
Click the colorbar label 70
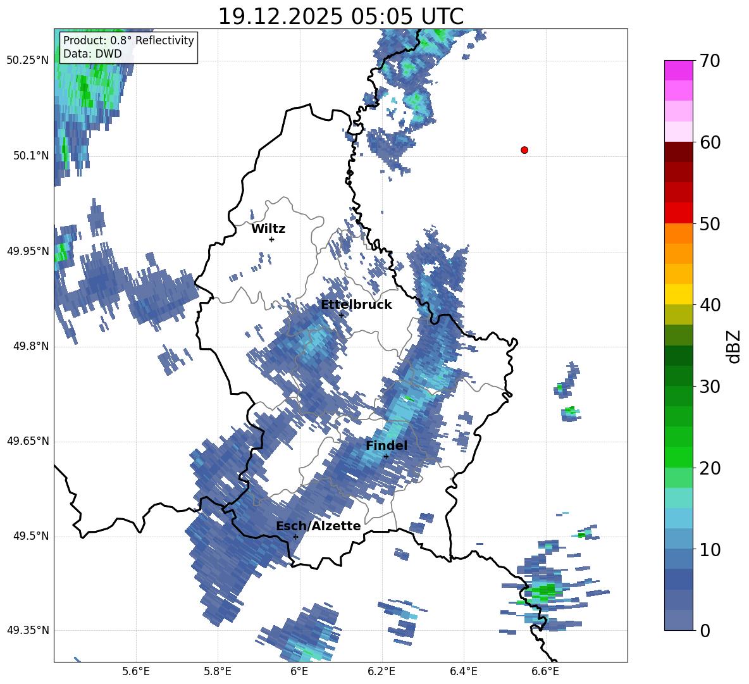coord(710,61)
